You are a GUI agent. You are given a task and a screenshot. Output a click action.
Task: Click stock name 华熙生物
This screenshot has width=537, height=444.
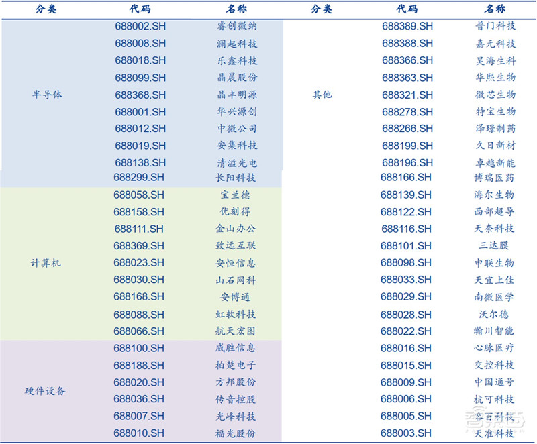(494, 77)
